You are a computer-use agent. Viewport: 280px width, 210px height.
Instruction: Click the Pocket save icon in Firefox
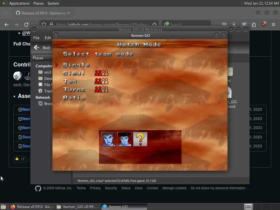point(224,24)
